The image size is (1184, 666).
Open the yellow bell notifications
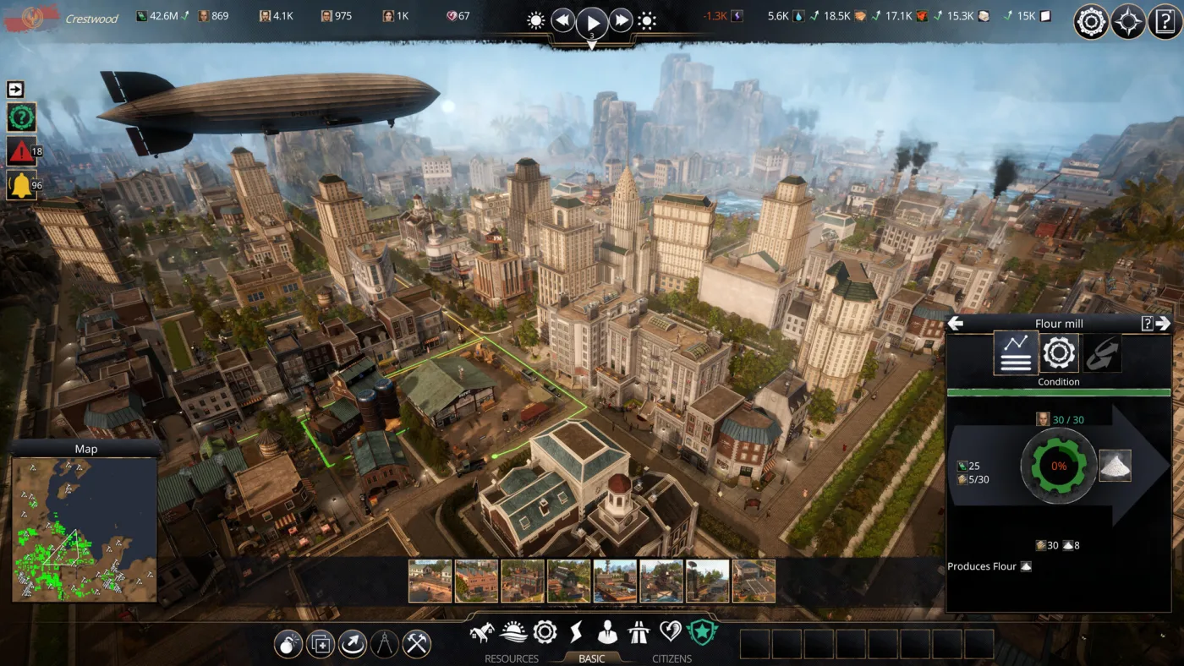pyautogui.click(x=21, y=185)
